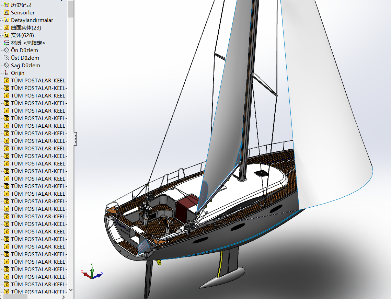Viewport: 391px width, 299px height.
Task: Click the 材质 <未指定> material icon
Action: point(6,43)
